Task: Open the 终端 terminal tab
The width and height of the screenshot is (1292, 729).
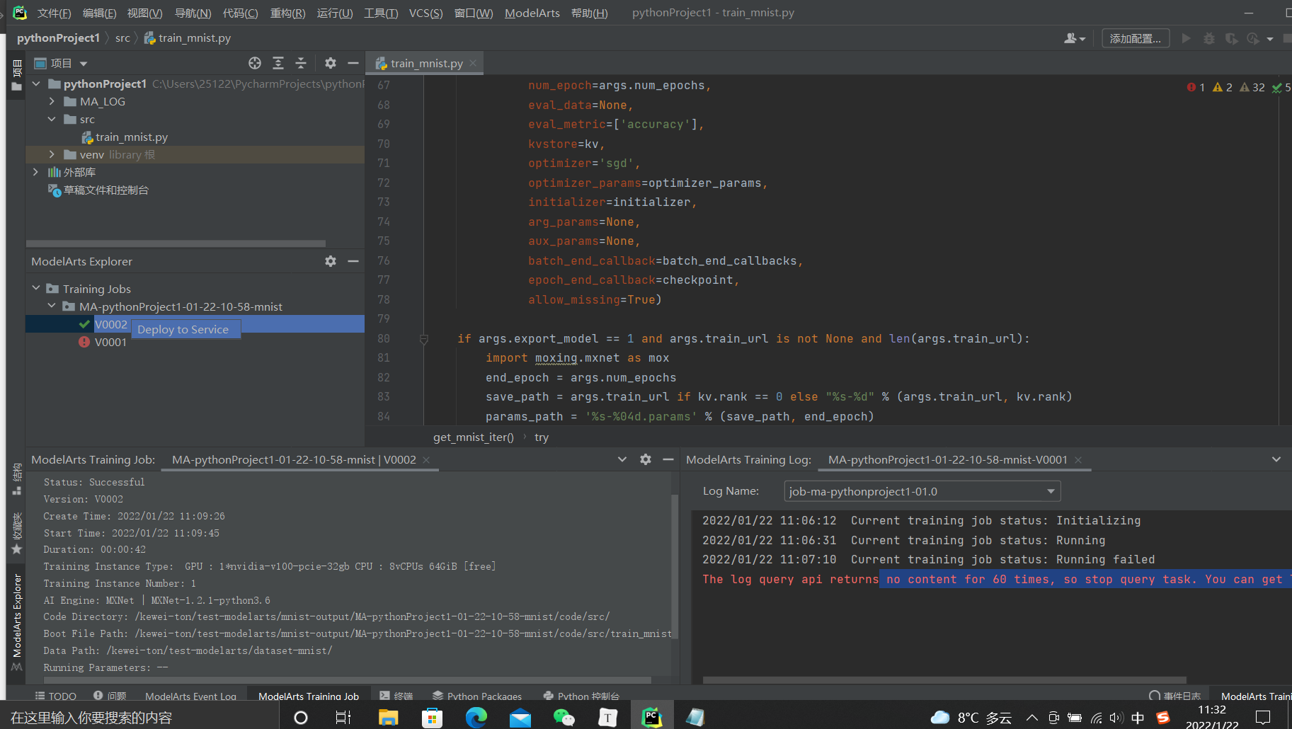Action: click(x=396, y=696)
